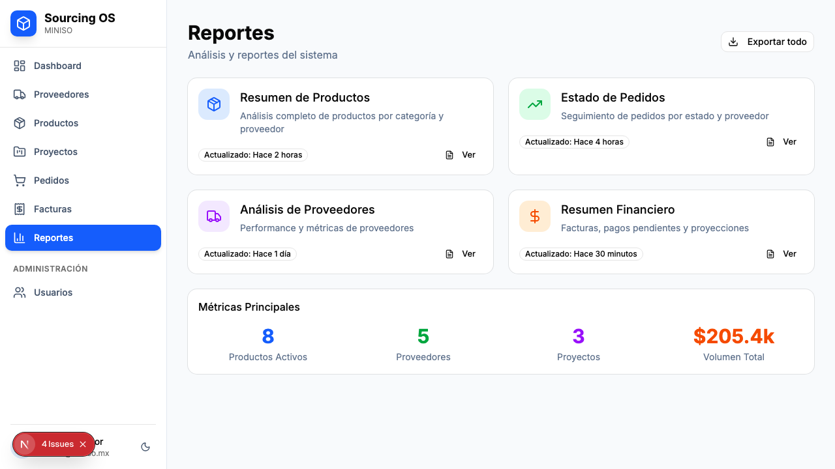
Task: Open the 4 Issues indicator
Action: 57,444
